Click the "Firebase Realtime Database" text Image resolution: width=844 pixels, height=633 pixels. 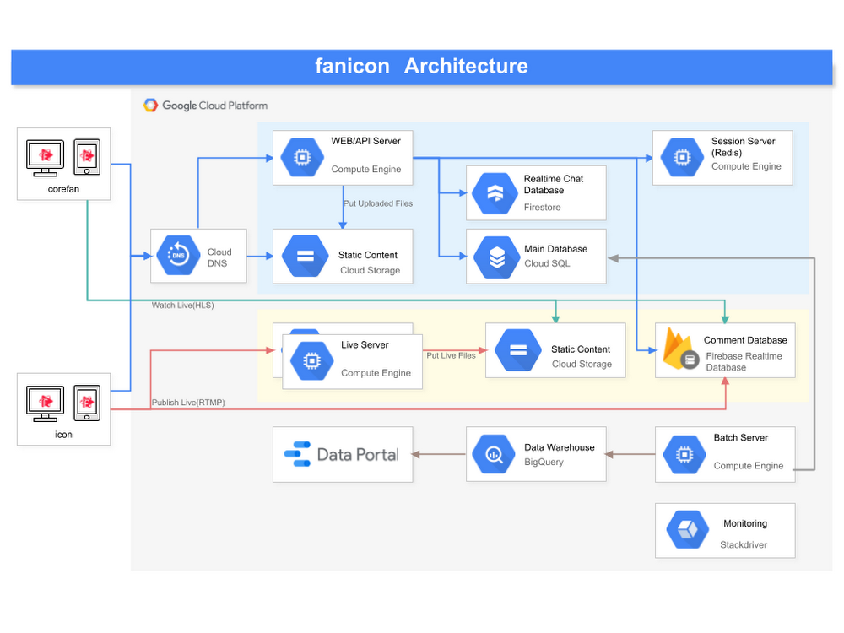click(744, 362)
